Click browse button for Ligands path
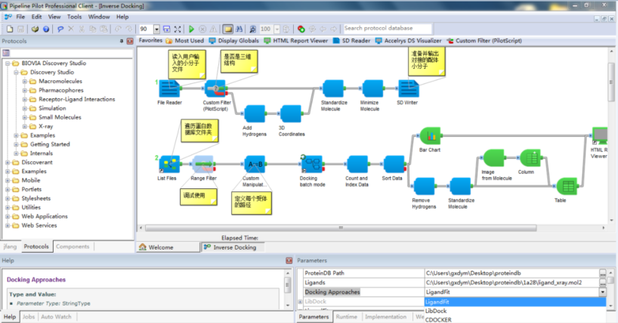 tap(603, 283)
